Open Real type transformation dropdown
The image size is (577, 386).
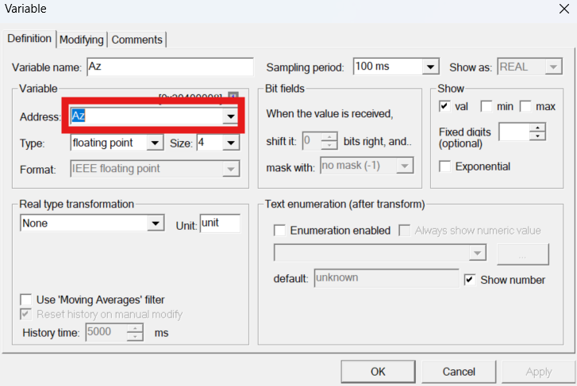coord(156,224)
